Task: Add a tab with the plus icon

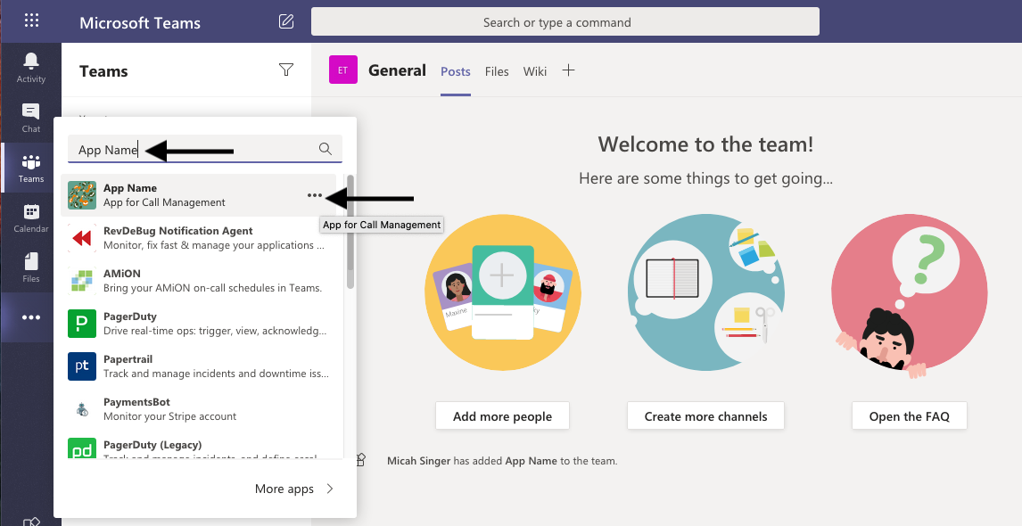Action: pyautogui.click(x=568, y=70)
